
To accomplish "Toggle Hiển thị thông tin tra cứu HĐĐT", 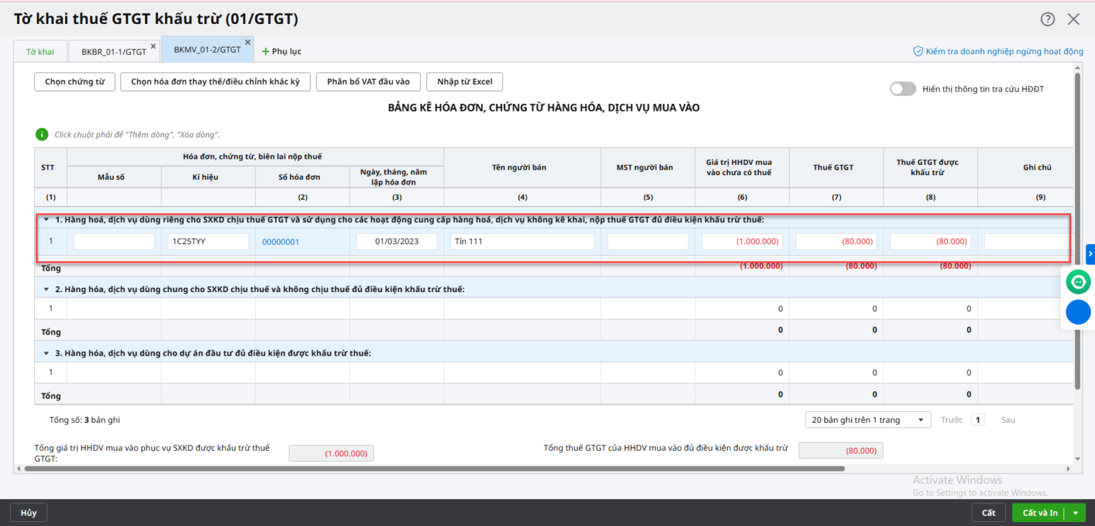I will (x=902, y=89).
